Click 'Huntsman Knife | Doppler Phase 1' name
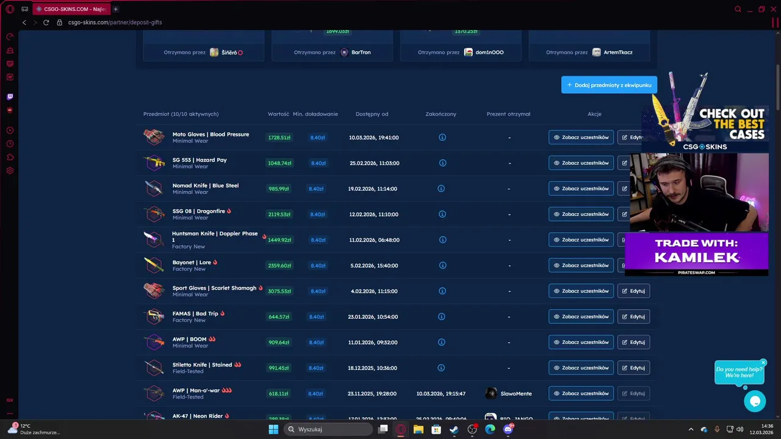781x439 pixels. [x=215, y=237]
